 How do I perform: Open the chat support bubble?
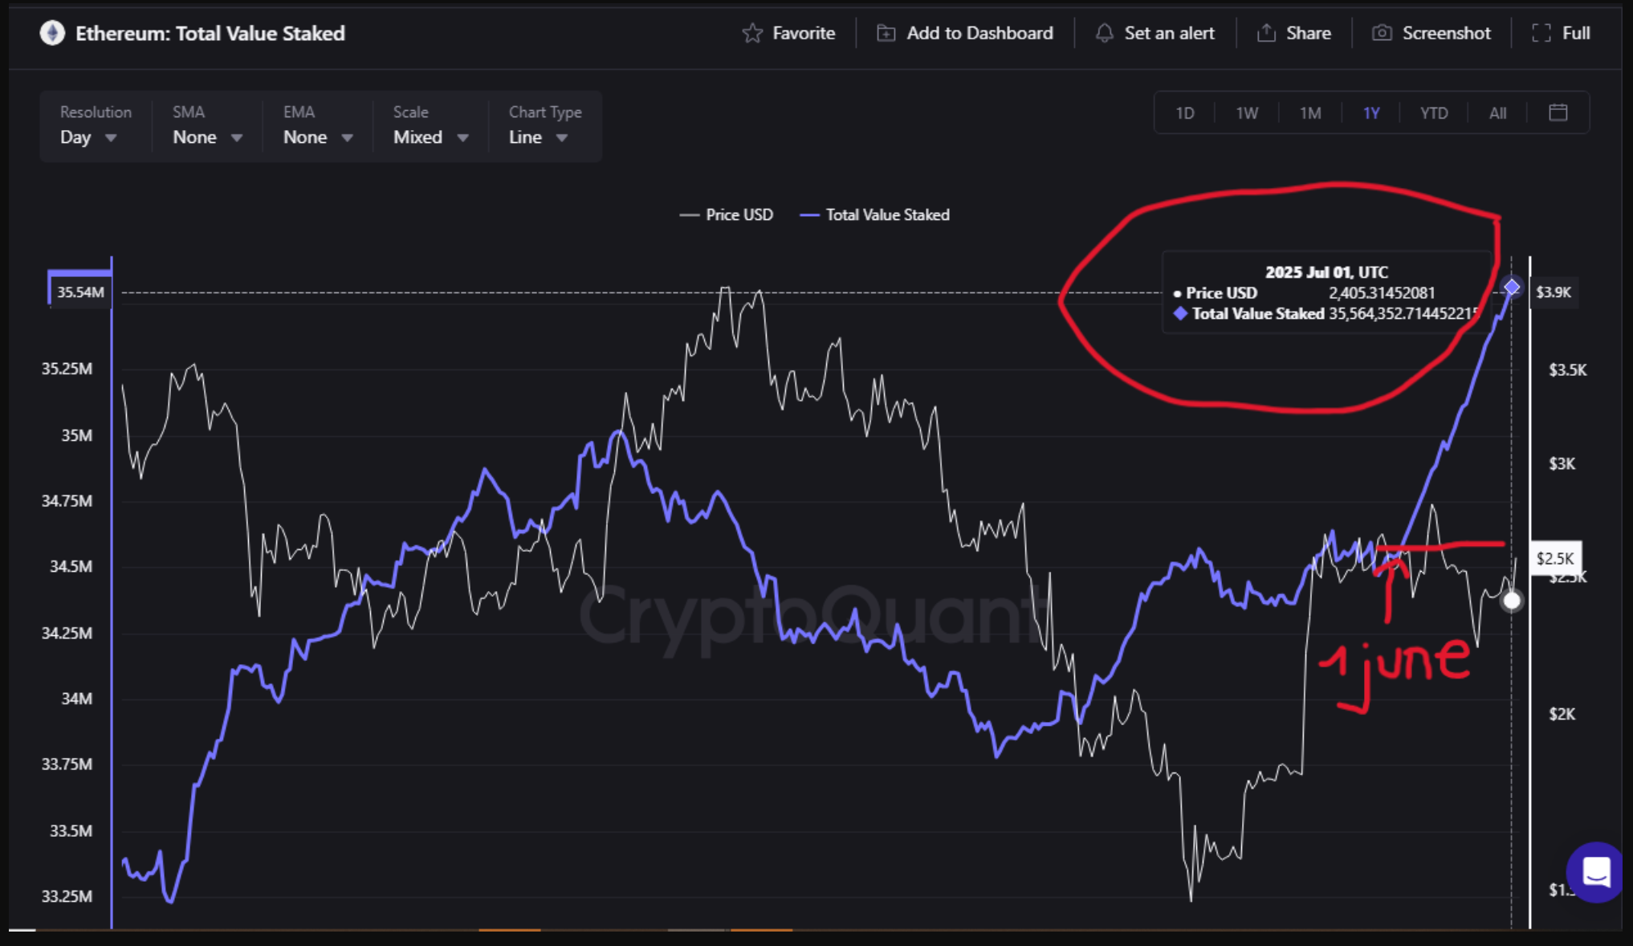click(1596, 872)
